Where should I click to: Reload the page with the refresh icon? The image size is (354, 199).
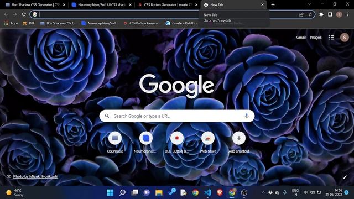[24, 14]
